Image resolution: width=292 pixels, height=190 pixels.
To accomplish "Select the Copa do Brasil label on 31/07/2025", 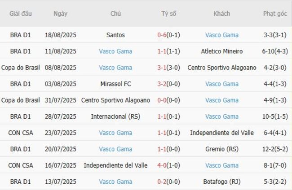I will pyautogui.click(x=21, y=100).
